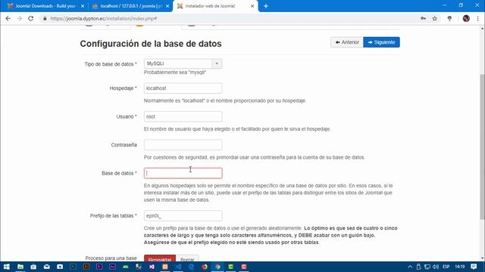Launch Adobe Photoshop from the taskbar
Viewport: 485px width, 272px height.
click(73, 267)
